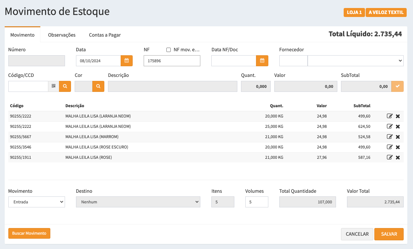Focus the Volumes input field
This screenshot has width=413, height=249.
pos(256,202)
